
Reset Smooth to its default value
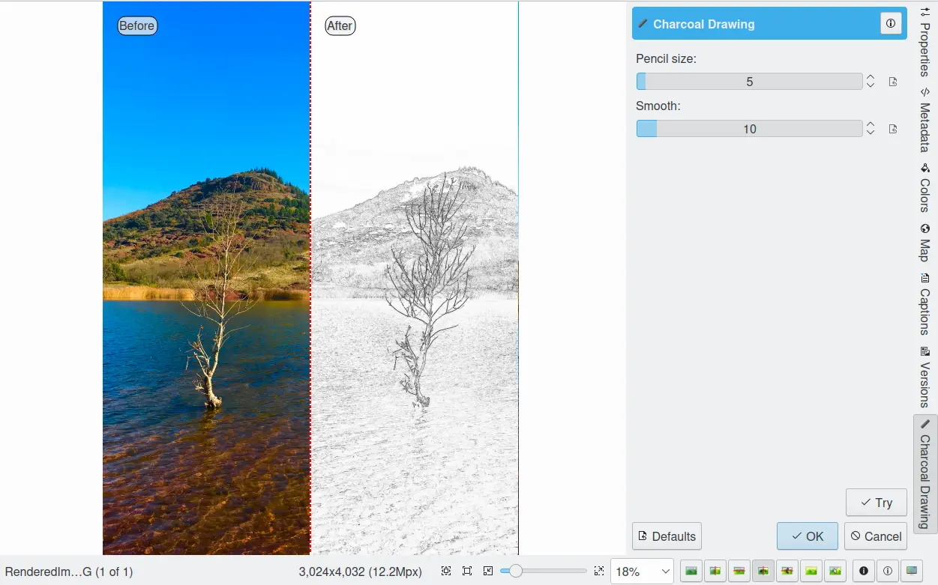(x=893, y=129)
